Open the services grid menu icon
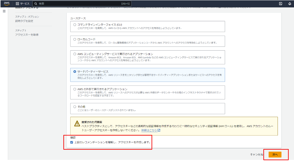 pos(17,4)
